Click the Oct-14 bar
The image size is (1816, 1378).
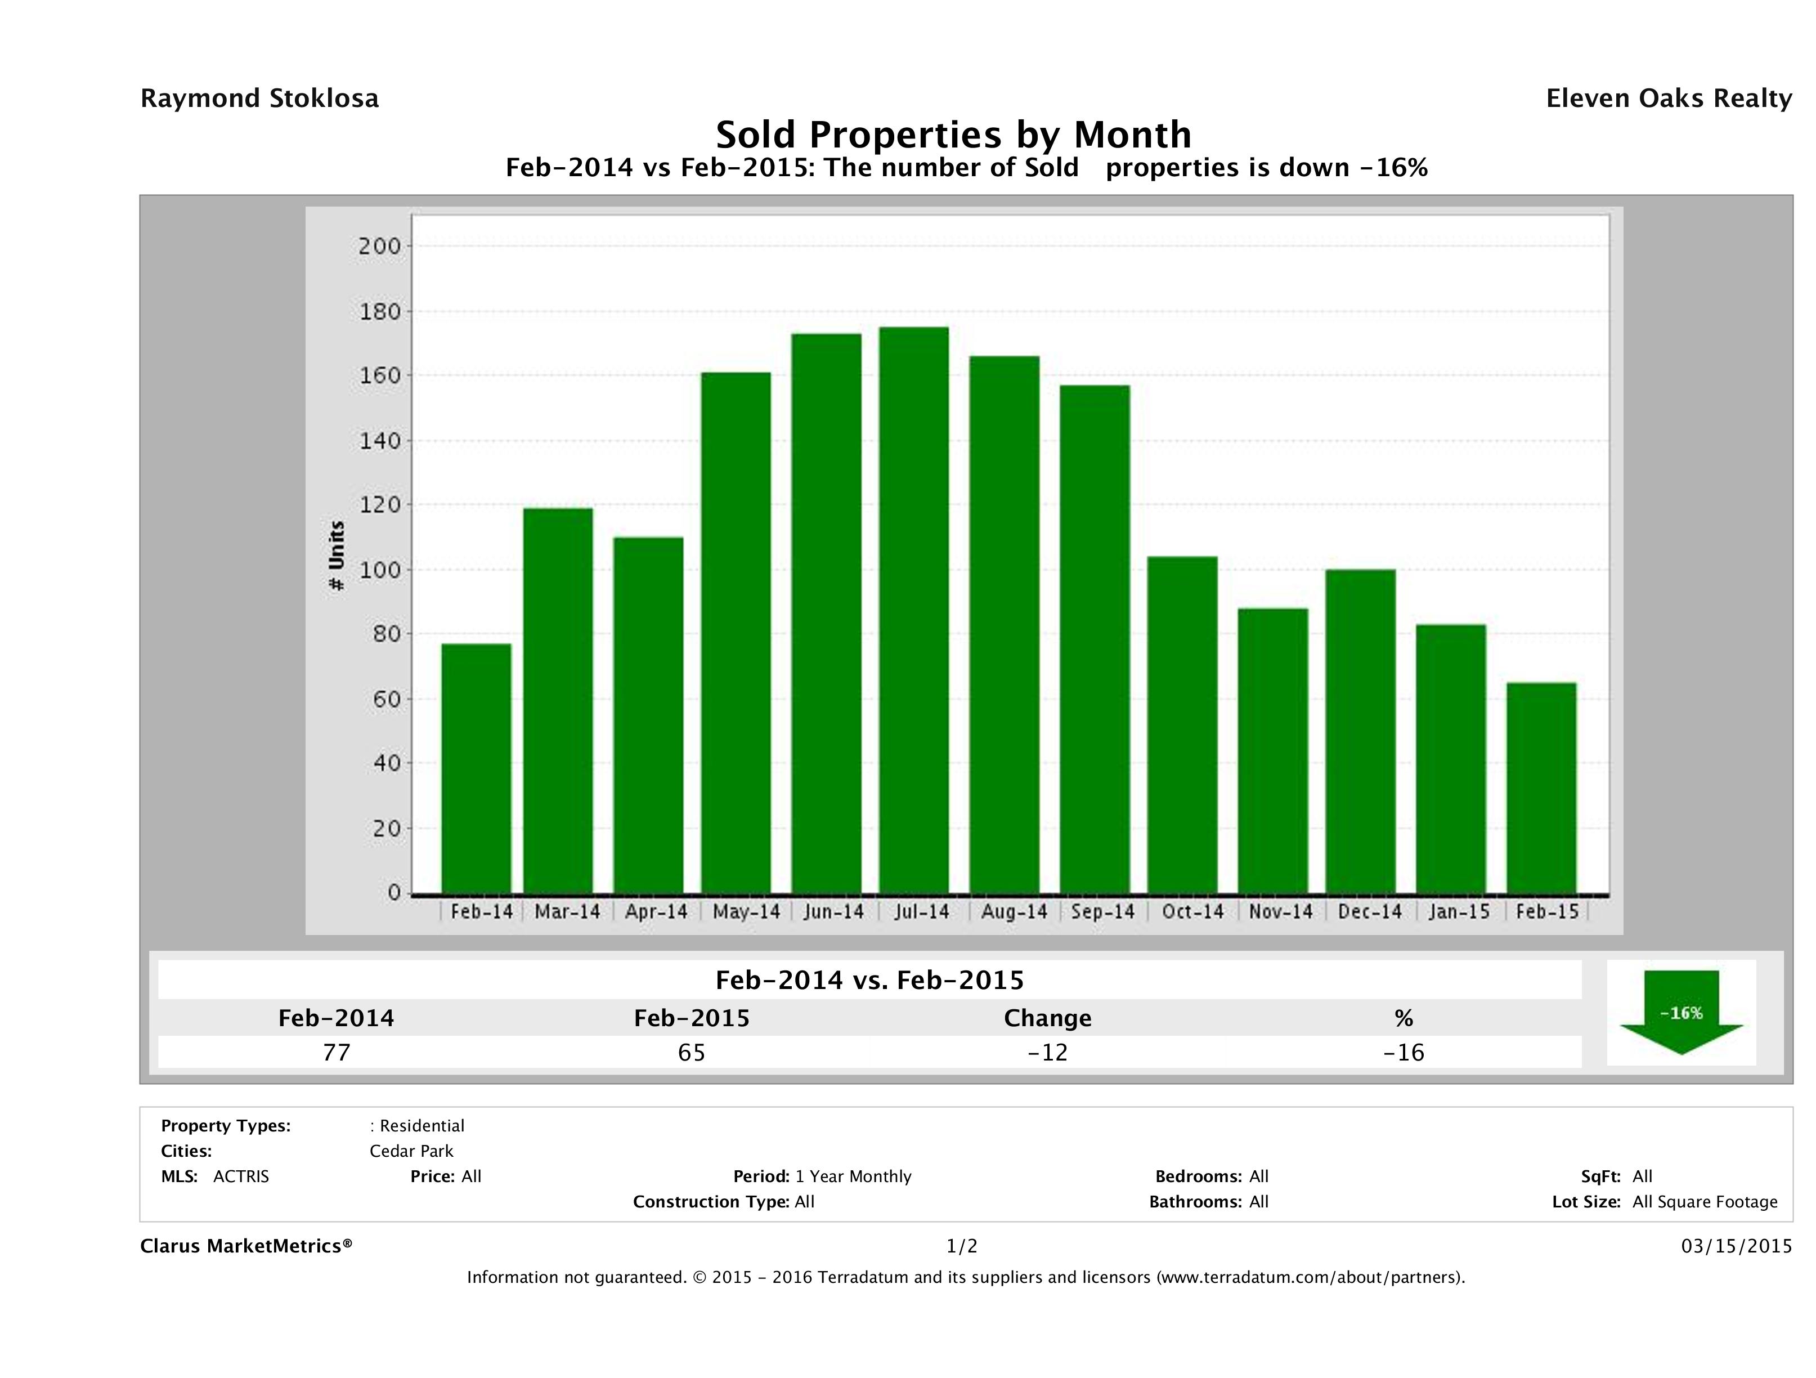tap(1182, 724)
